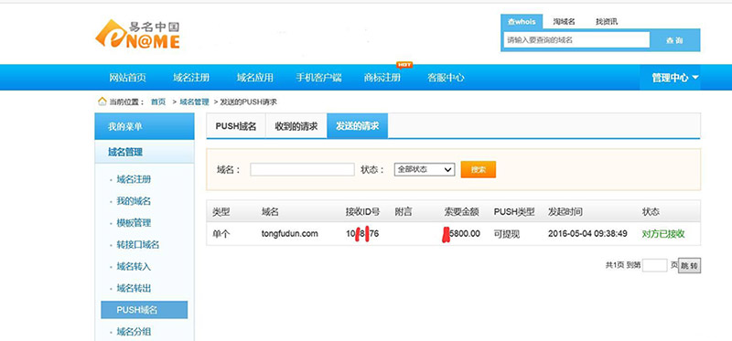Click the 我的菜单 sidebar header
732x341 pixels.
[x=145, y=126]
